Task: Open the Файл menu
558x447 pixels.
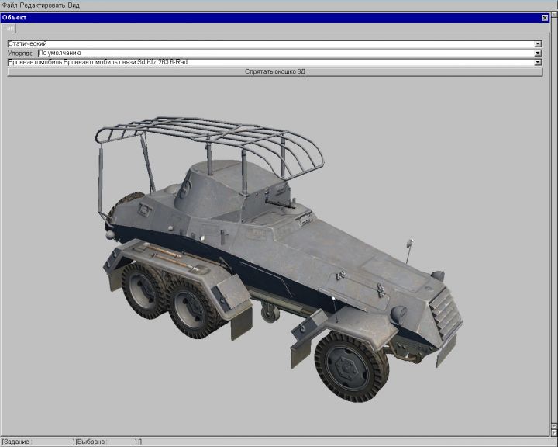Action: (x=9, y=5)
